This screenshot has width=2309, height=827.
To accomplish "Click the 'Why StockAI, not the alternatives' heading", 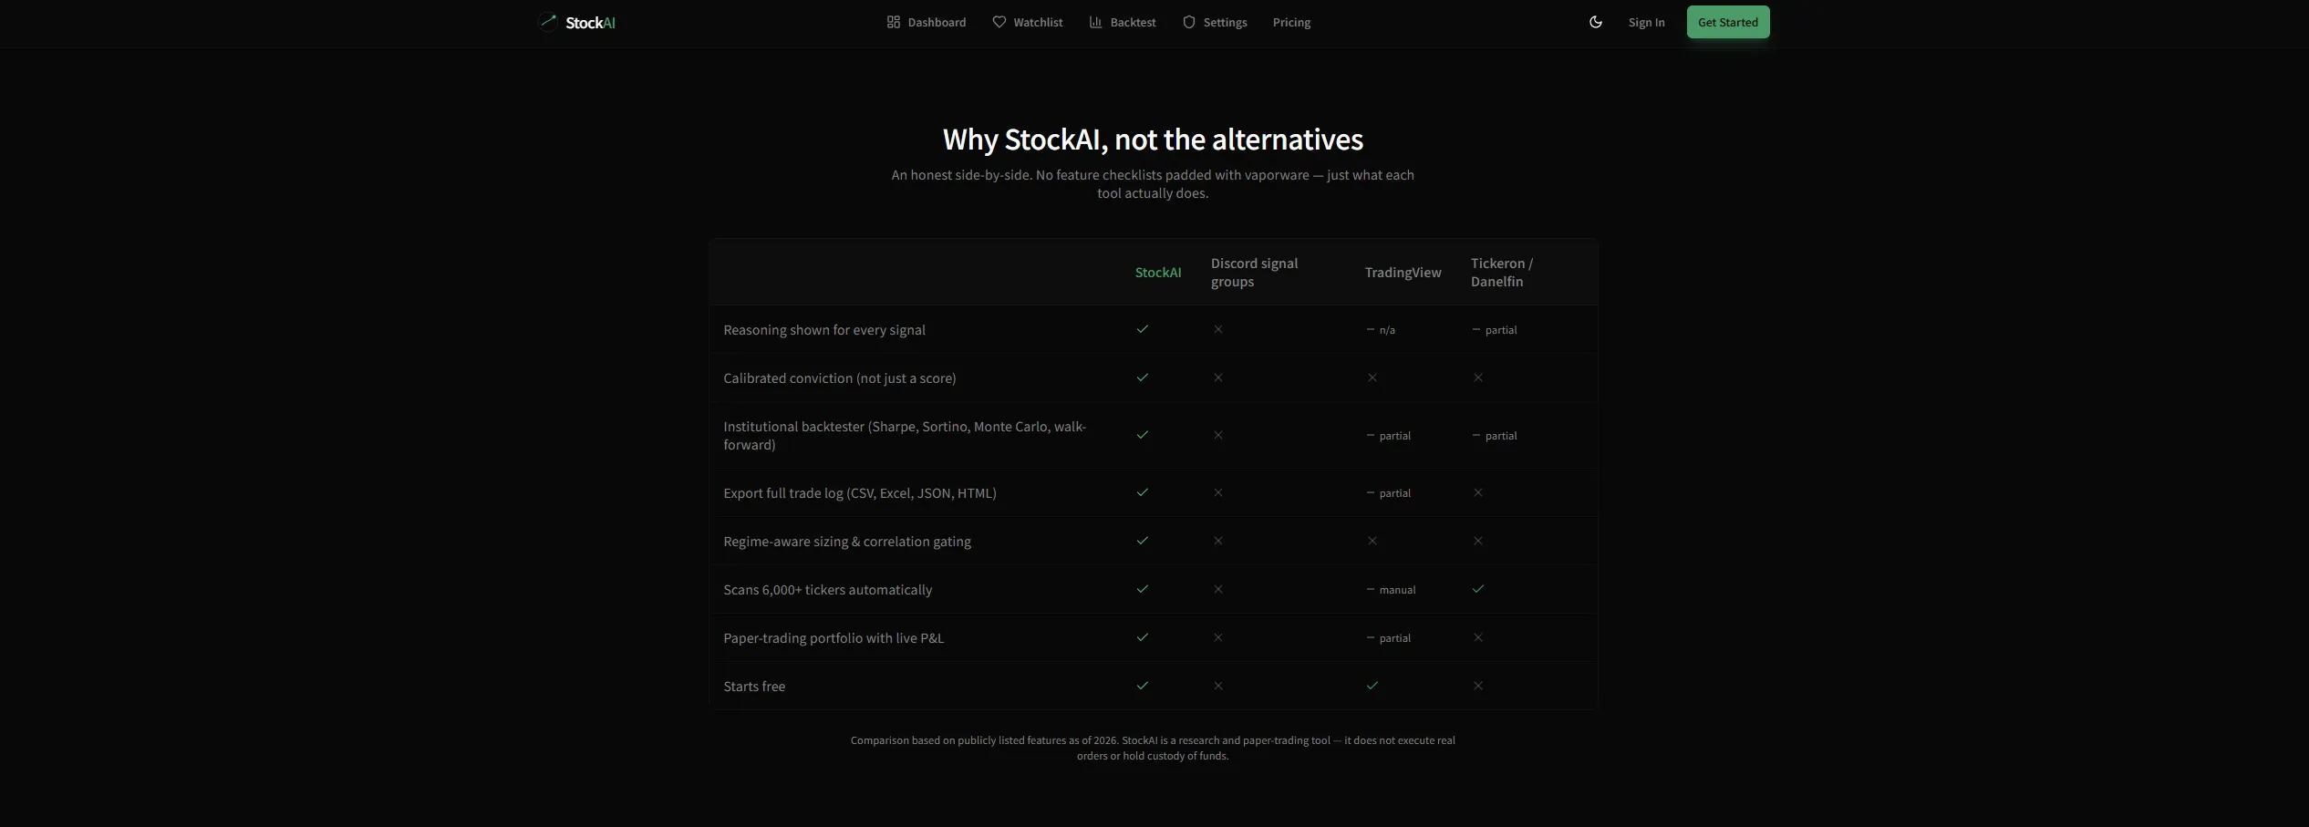I will click(x=1153, y=140).
